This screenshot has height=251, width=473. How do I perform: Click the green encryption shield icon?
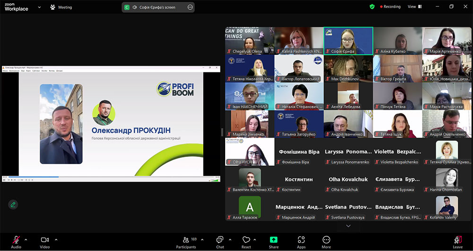tap(372, 7)
